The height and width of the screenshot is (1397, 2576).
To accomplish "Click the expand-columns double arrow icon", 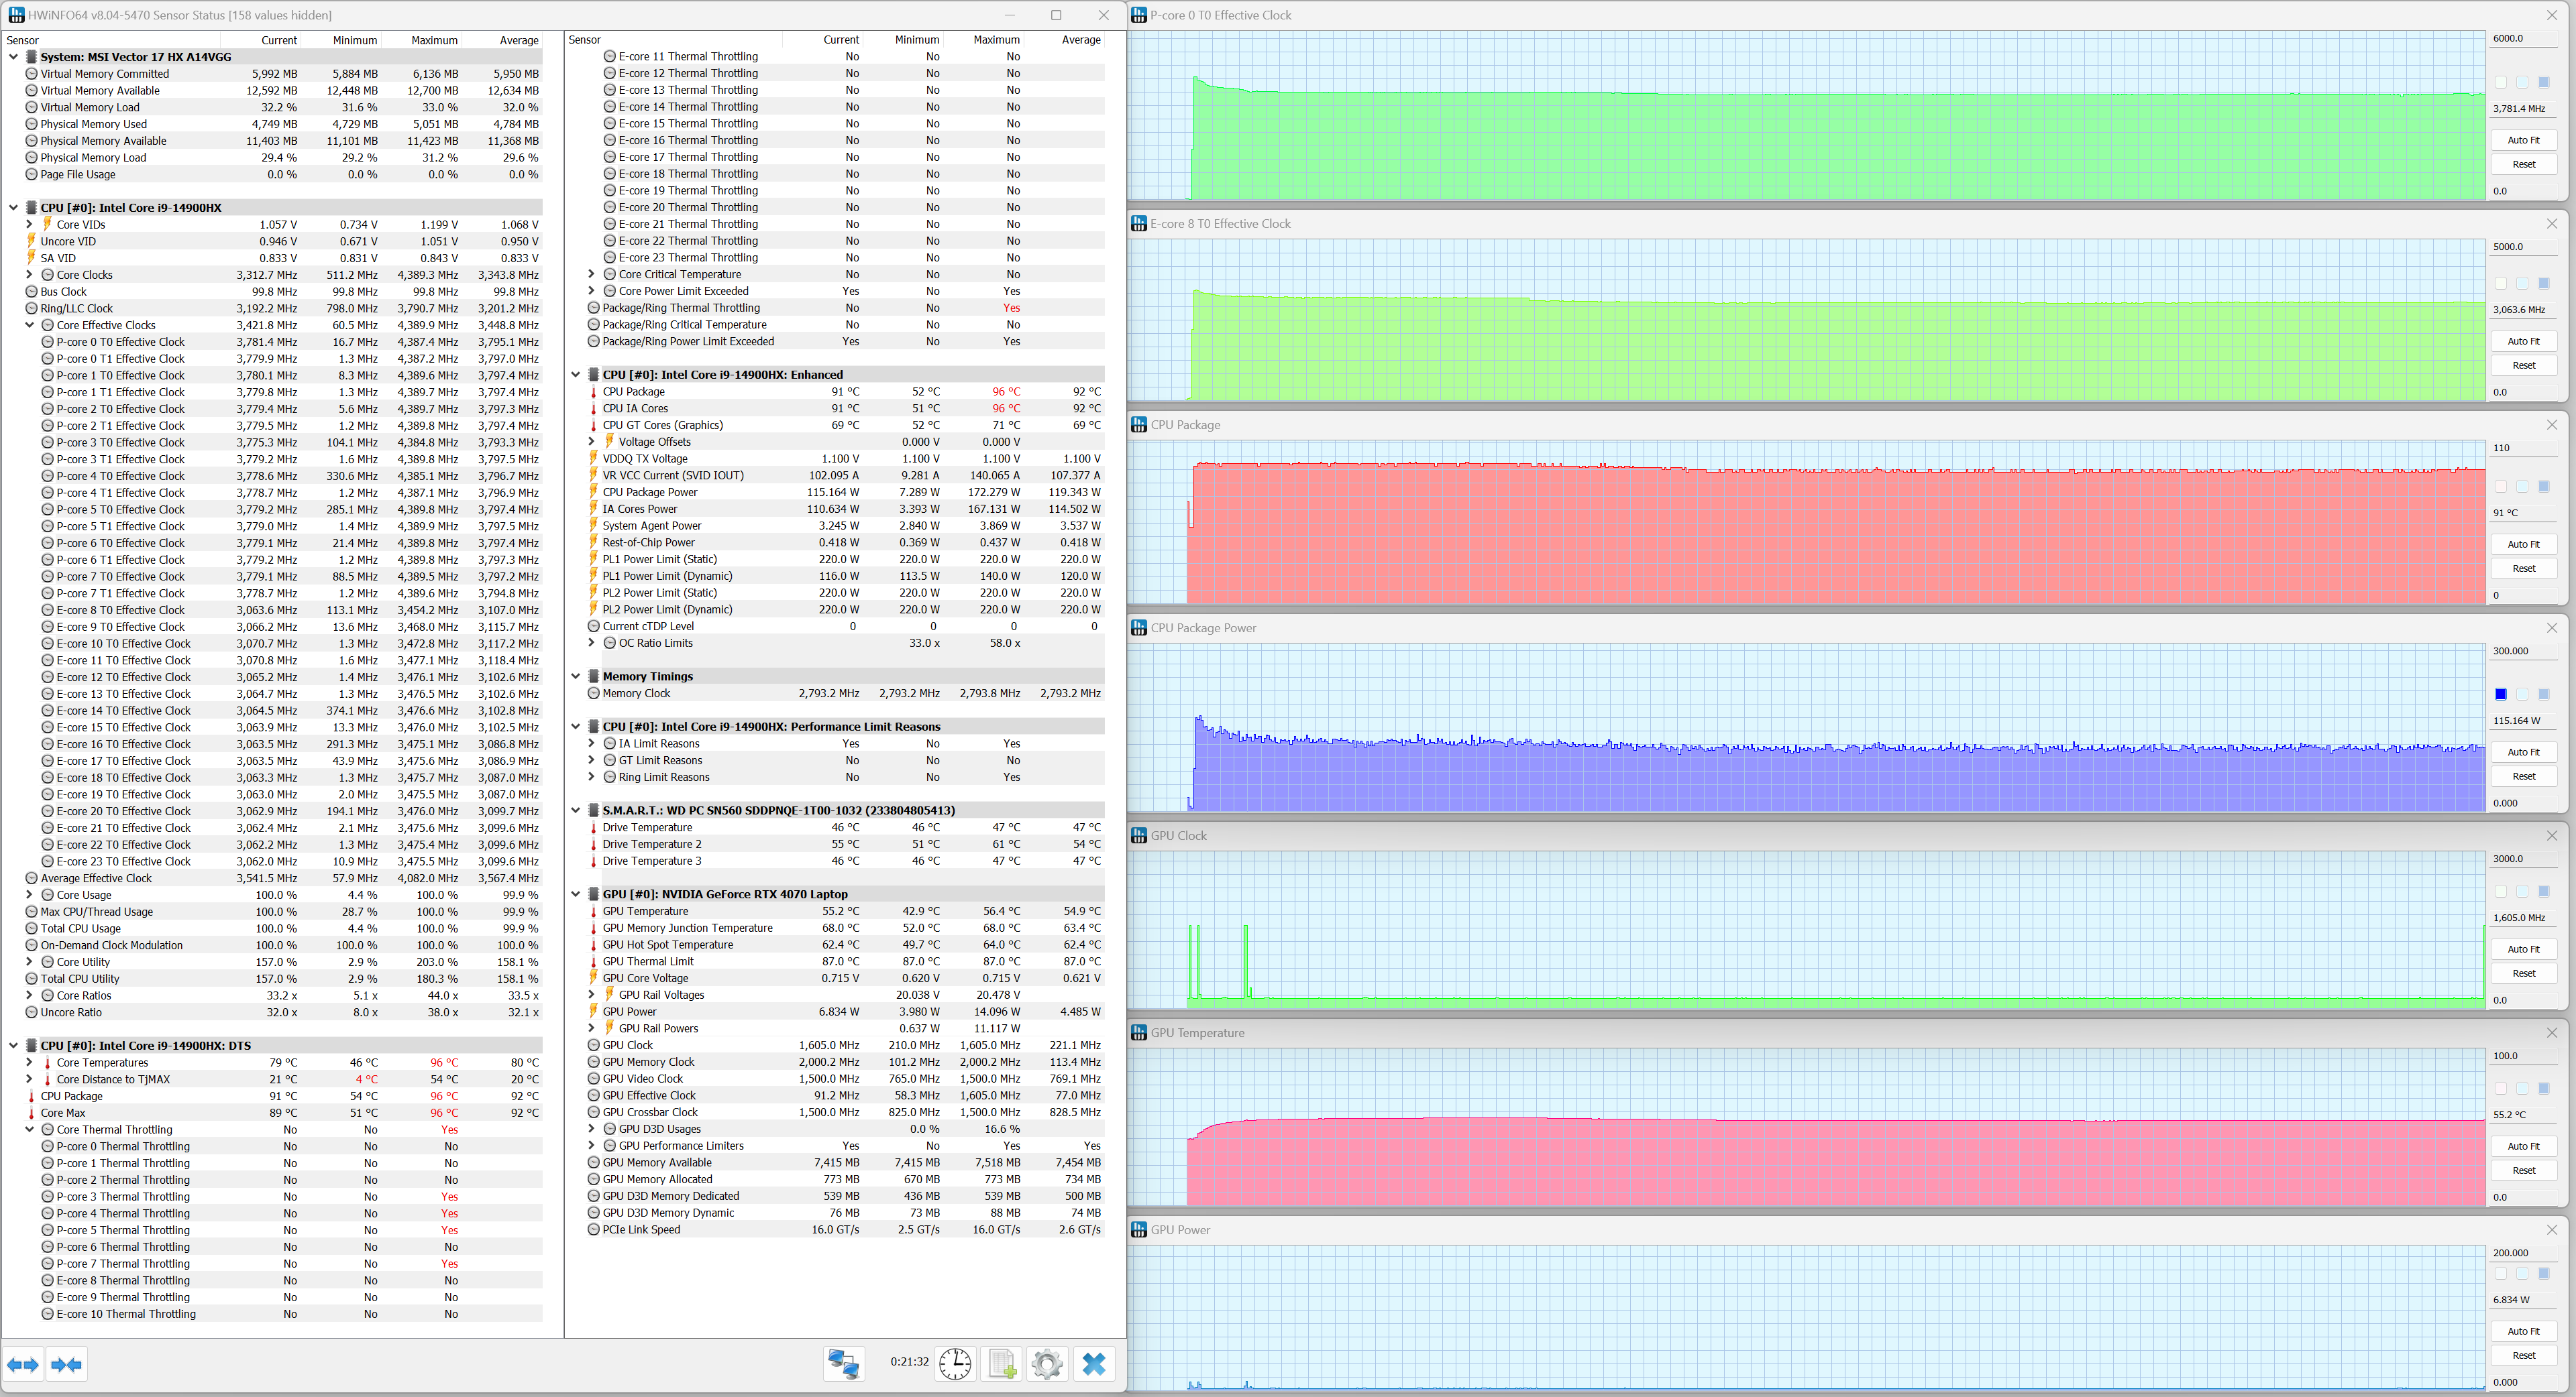I will 23,1365.
